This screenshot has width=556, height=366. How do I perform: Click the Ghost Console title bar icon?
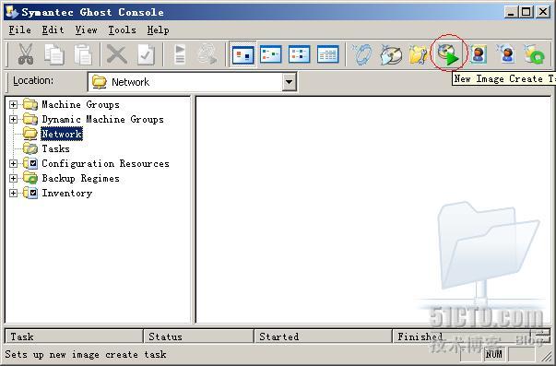[x=12, y=12]
